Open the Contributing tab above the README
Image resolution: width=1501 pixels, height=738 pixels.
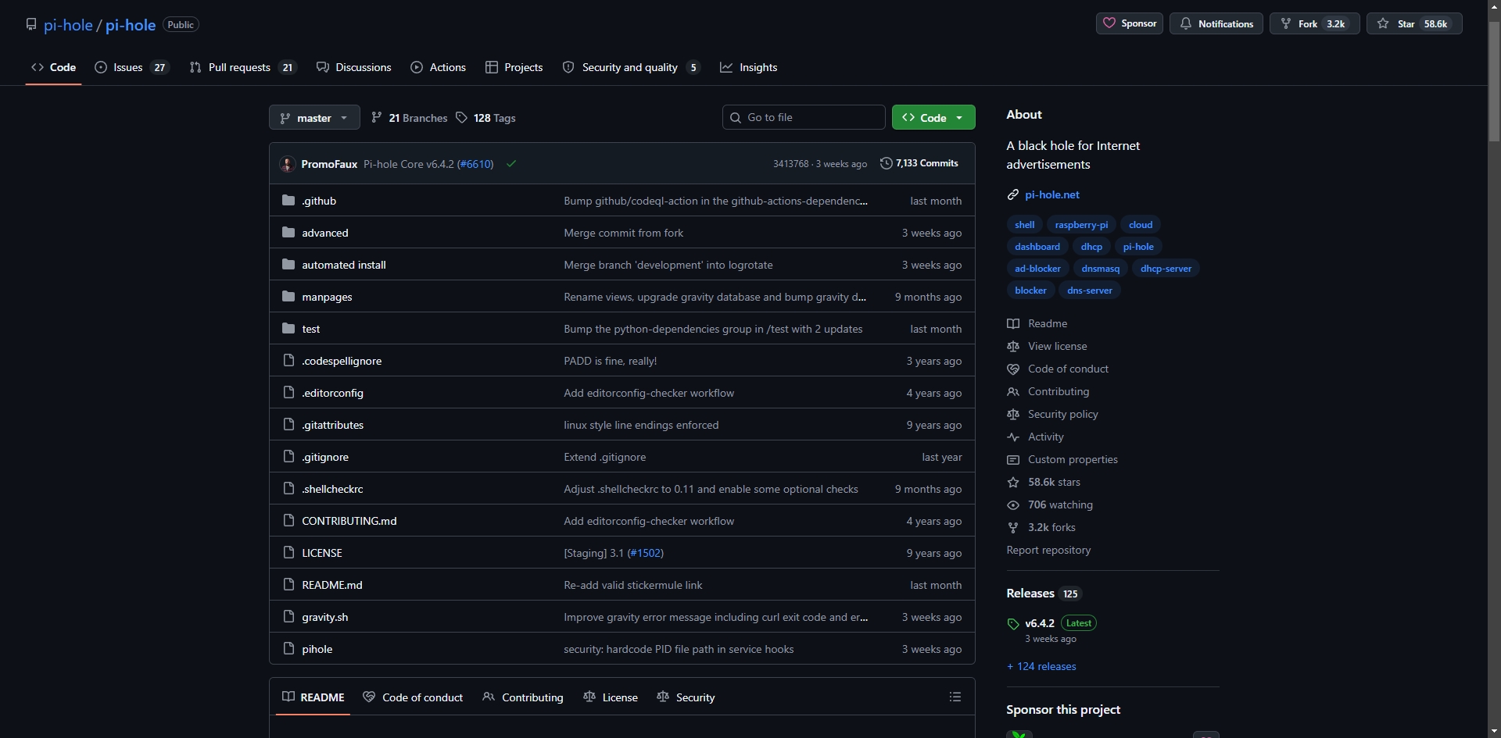(523, 697)
